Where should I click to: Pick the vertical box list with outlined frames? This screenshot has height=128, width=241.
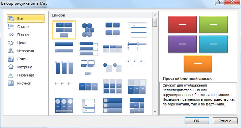[88, 49]
